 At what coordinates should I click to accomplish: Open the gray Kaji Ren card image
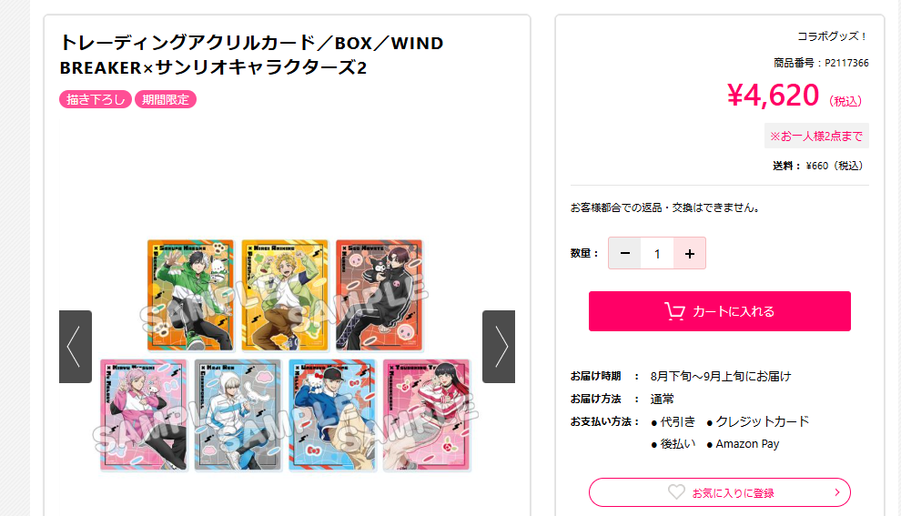[x=238, y=415]
